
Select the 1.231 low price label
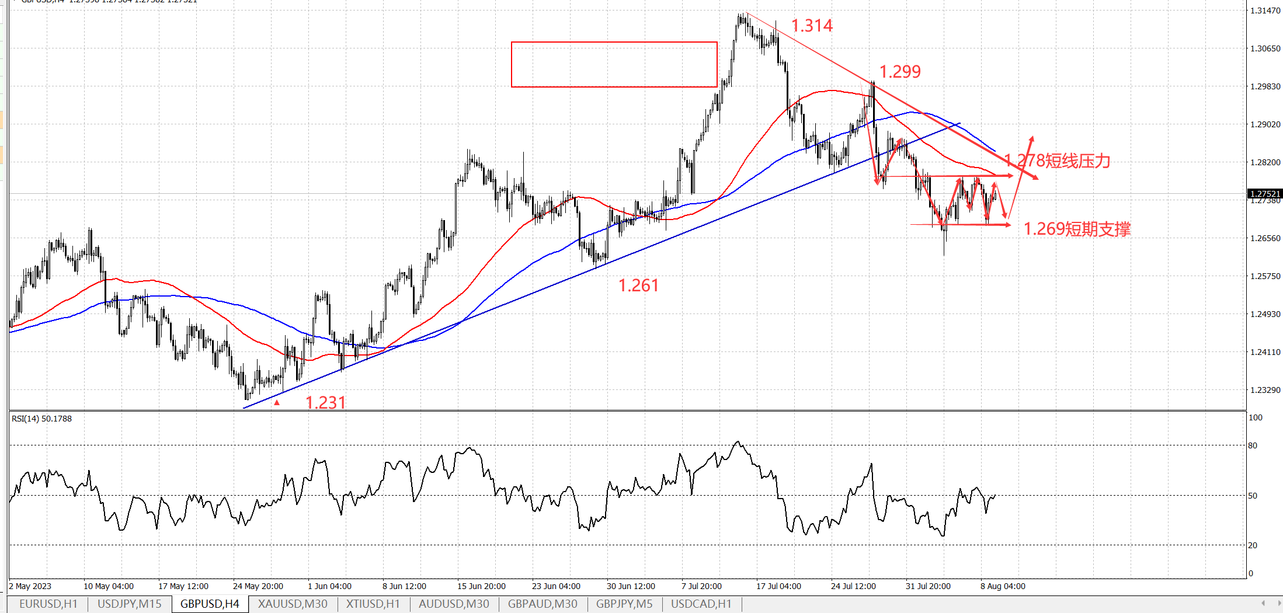[325, 402]
